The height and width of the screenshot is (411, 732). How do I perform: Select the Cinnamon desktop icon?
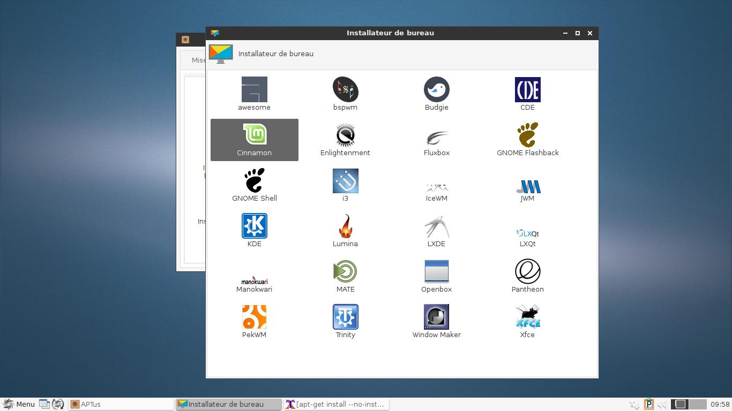tap(254, 135)
